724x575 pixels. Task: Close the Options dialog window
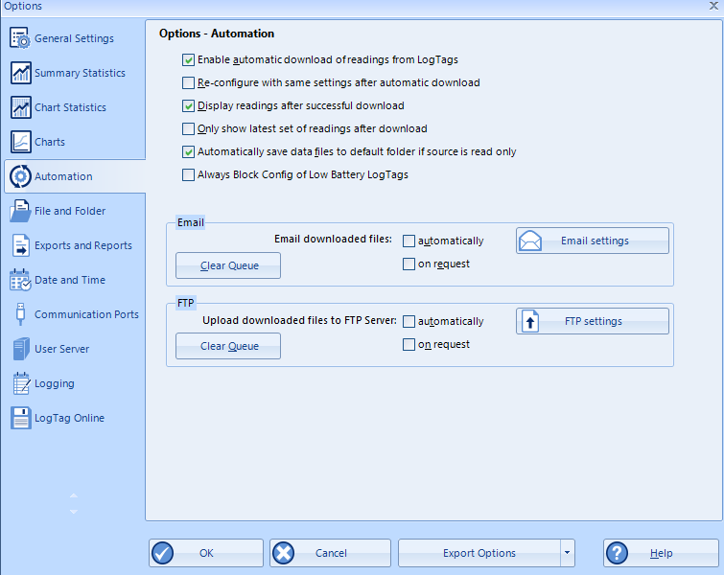(712, 7)
